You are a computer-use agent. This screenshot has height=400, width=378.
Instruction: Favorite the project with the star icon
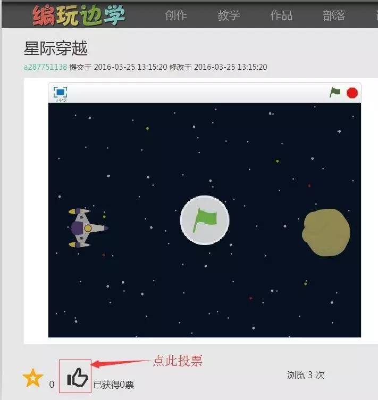click(33, 378)
